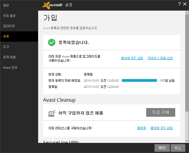The height and width of the screenshot is (153, 189).
Task: Click the scrollbar down arrow
Action: [187, 141]
